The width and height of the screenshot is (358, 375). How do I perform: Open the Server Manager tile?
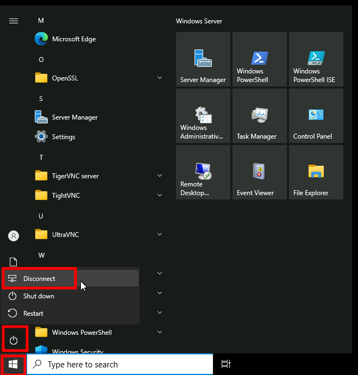click(203, 59)
